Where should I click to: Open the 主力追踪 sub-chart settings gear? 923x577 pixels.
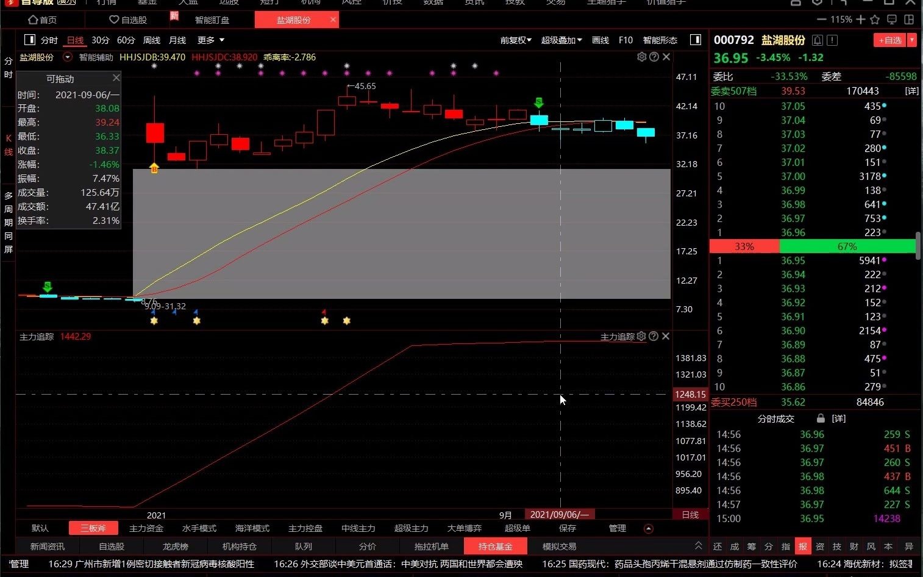coord(641,336)
